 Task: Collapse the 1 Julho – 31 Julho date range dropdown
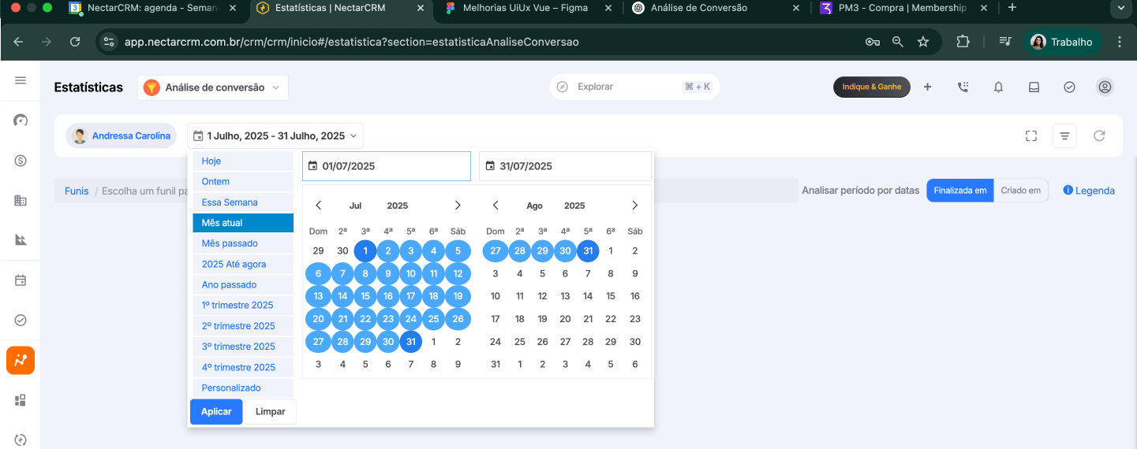click(x=275, y=136)
